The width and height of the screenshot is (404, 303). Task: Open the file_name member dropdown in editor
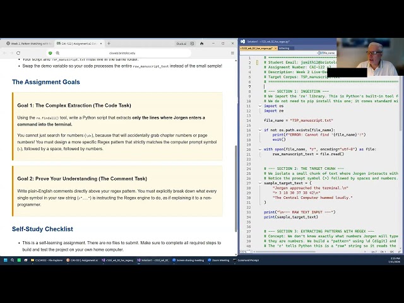[328, 53]
